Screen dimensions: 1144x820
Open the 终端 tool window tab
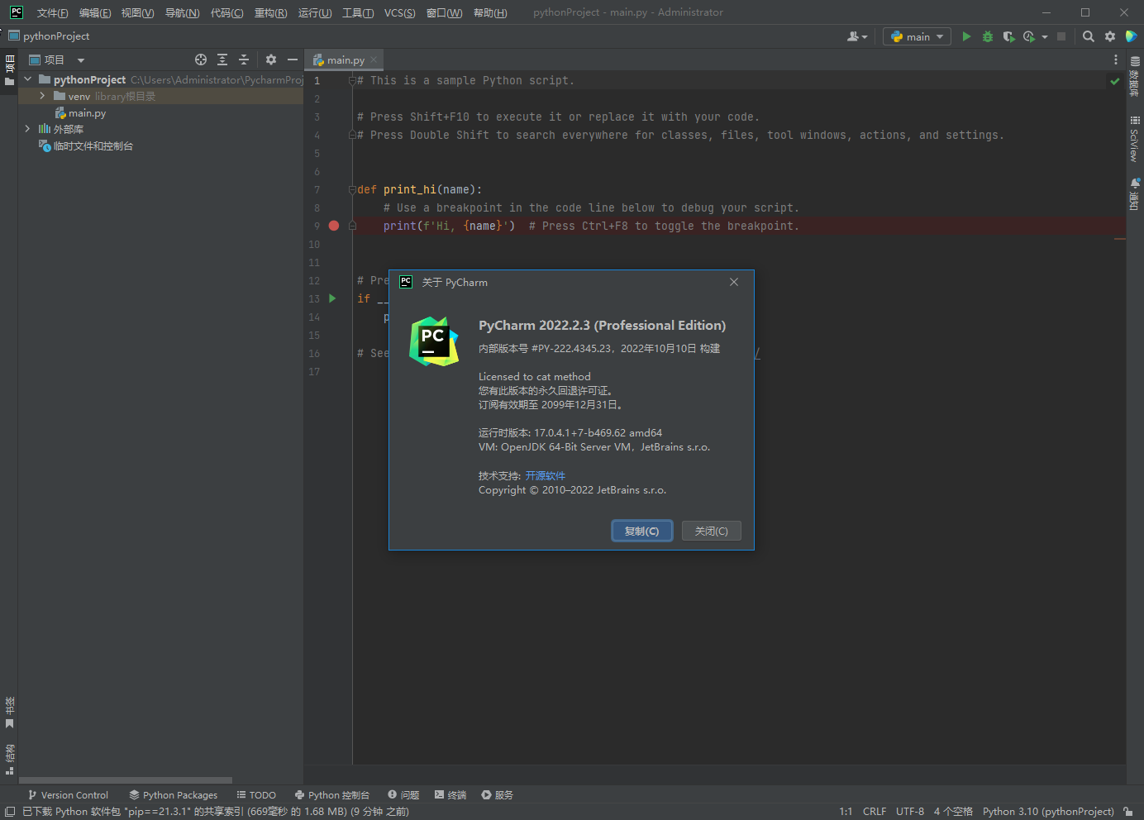tap(450, 794)
